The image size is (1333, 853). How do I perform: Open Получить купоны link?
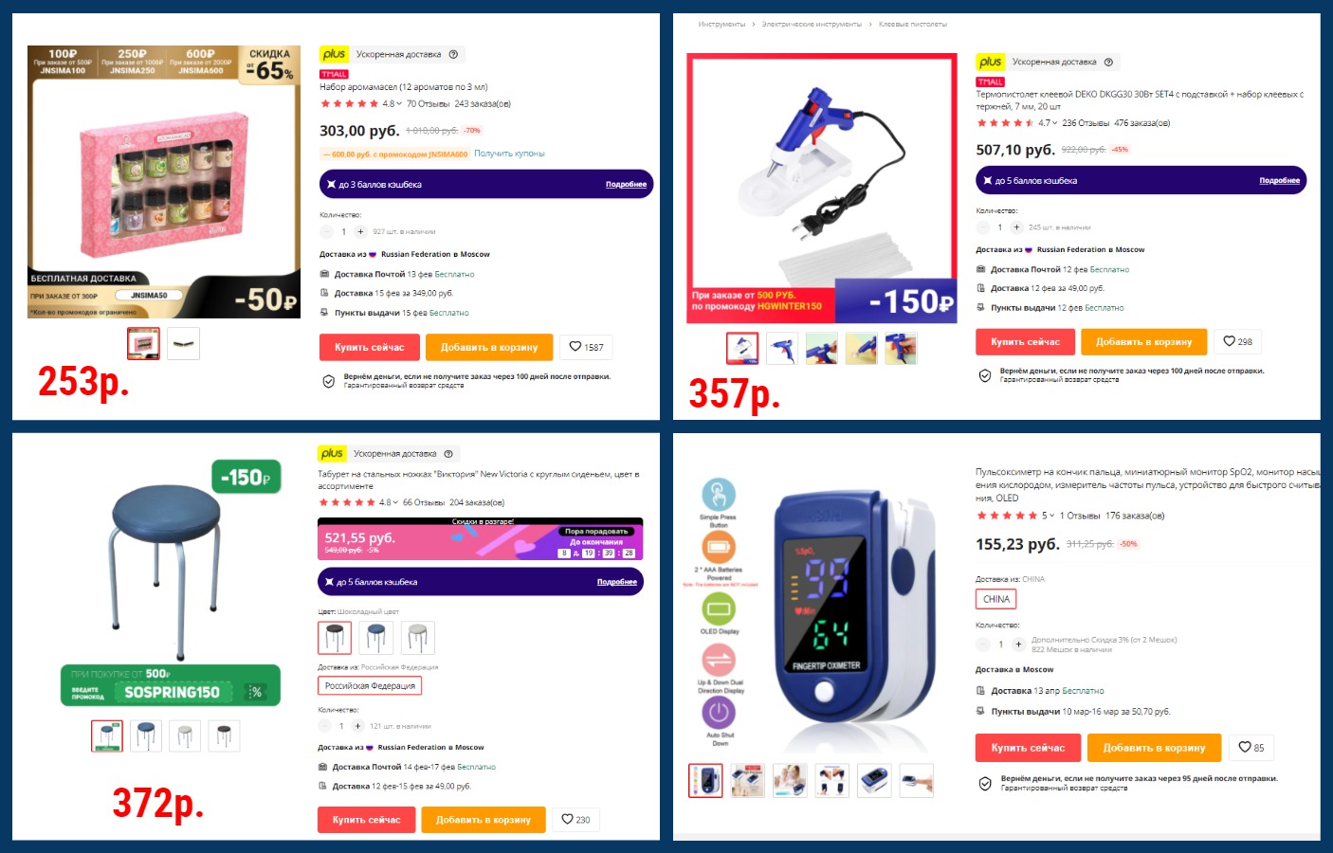pyautogui.click(x=509, y=154)
